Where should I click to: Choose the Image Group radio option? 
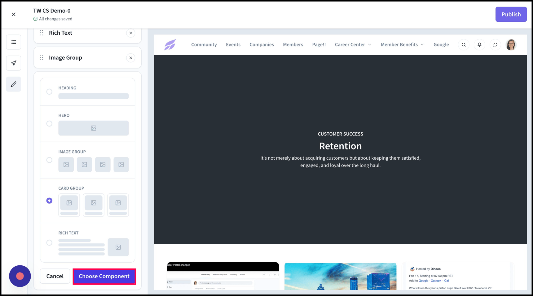point(49,160)
